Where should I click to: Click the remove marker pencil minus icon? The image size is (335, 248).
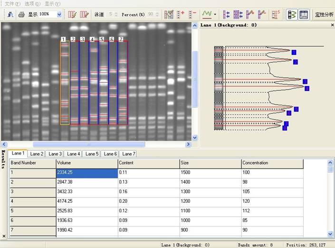[262, 15]
